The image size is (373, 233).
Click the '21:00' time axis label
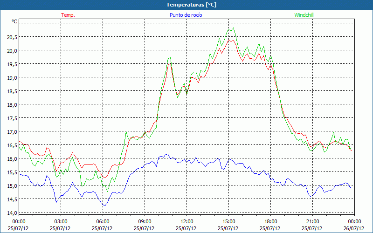[x=312, y=222]
